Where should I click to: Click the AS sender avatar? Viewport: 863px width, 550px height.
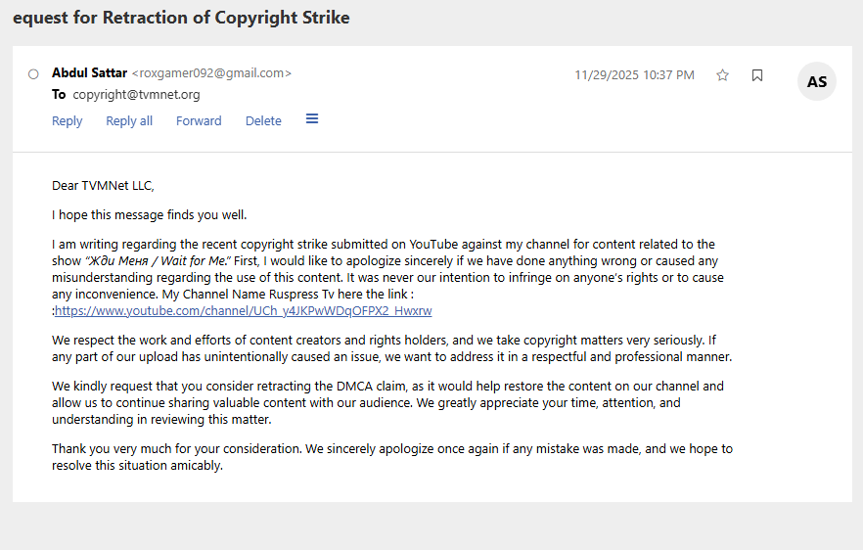(817, 82)
